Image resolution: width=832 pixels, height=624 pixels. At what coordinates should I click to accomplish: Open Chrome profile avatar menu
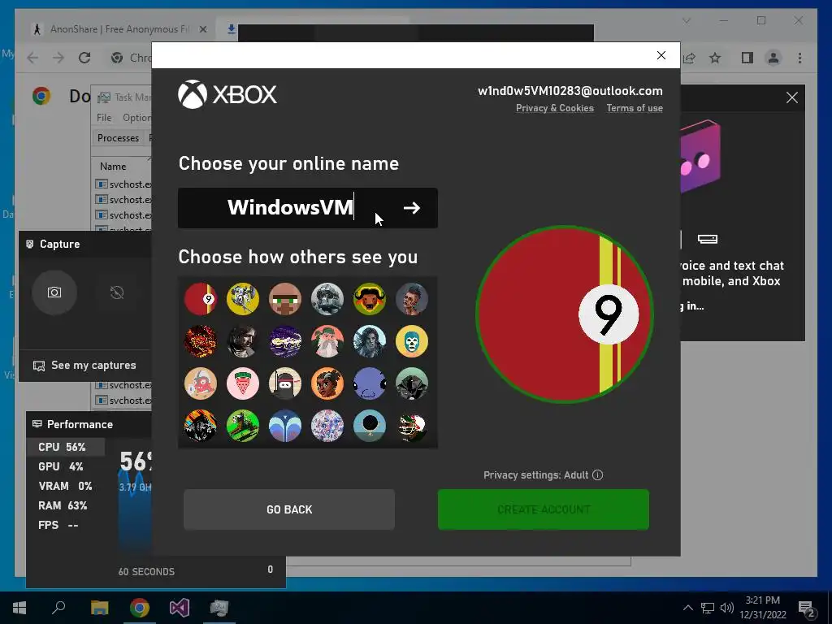pyautogui.click(x=773, y=58)
